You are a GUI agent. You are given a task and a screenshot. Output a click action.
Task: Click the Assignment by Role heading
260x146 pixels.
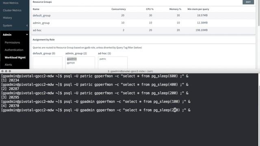click(43, 40)
